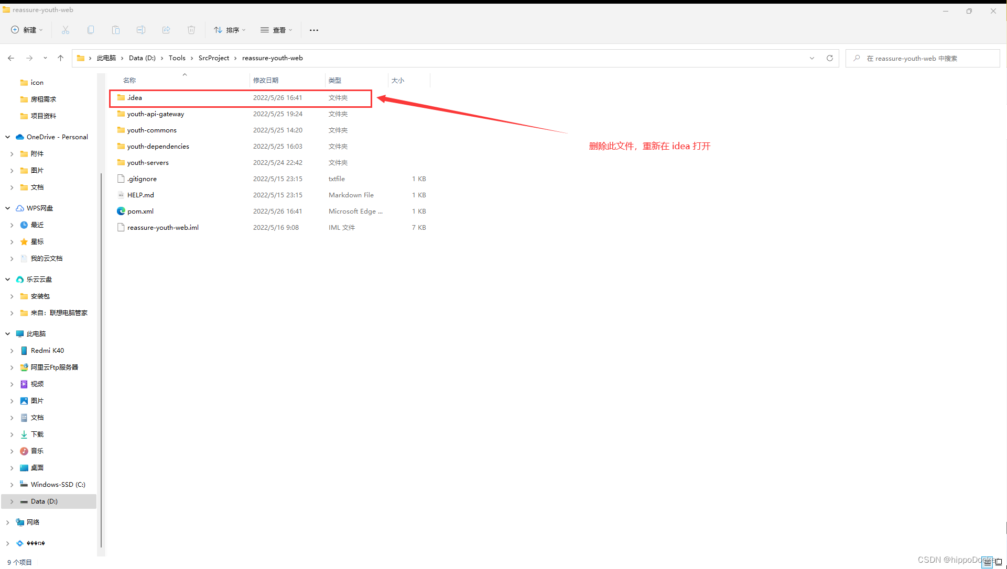Open the 排序 sort dropdown

pyautogui.click(x=230, y=30)
